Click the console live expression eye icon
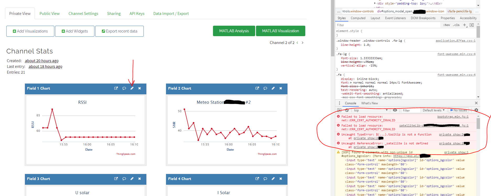 click(x=395, y=110)
